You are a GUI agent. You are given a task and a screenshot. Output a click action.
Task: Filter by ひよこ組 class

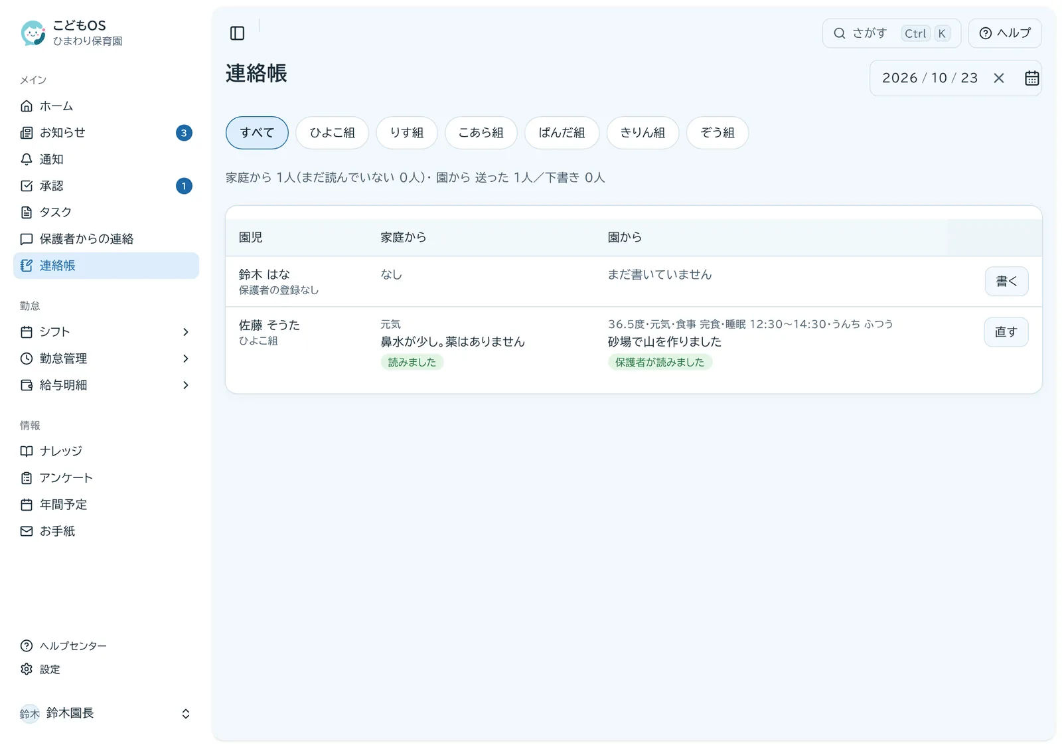click(332, 133)
